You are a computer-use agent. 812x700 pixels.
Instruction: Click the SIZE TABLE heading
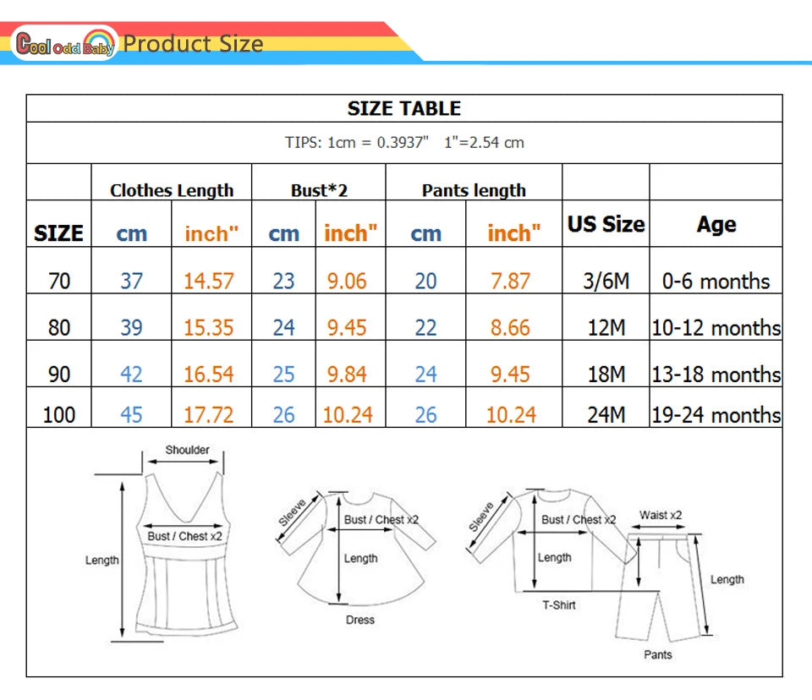(x=404, y=108)
